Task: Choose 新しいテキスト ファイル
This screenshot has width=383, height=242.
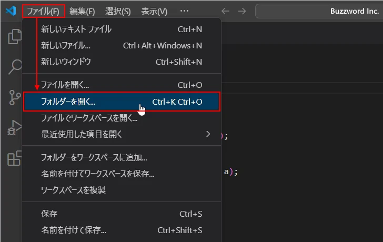Action: 122,29
